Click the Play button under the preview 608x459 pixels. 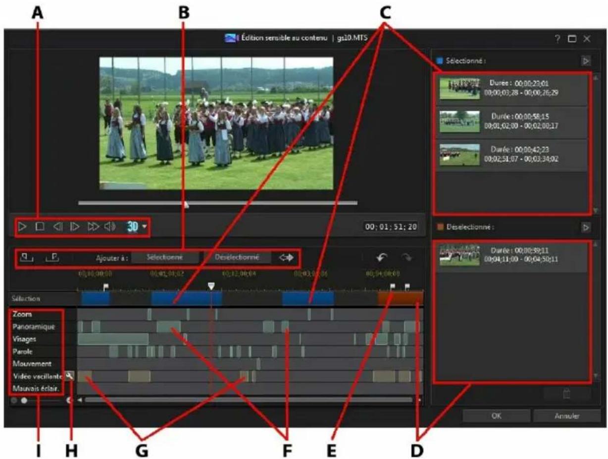point(22,227)
